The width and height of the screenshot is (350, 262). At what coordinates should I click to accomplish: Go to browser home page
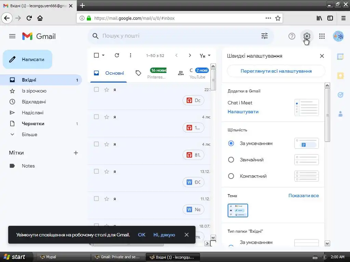[40, 18]
